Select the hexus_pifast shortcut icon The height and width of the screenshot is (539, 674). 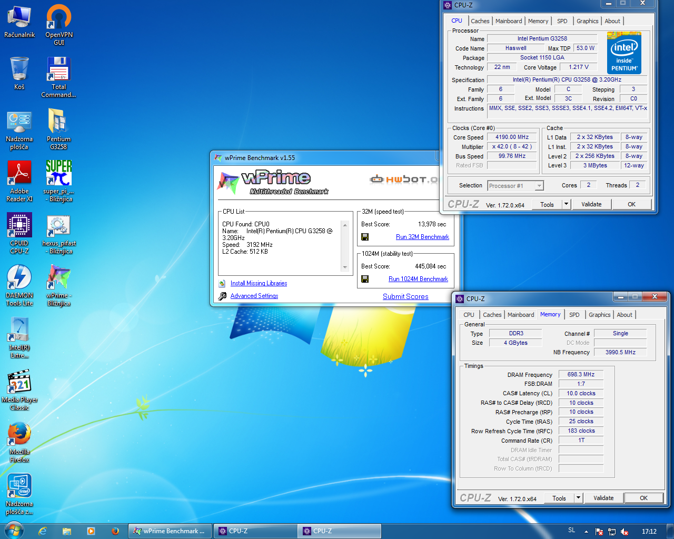click(59, 234)
